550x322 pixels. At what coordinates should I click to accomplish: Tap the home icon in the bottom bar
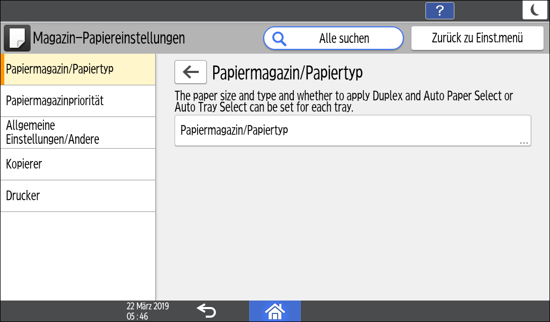click(x=274, y=311)
